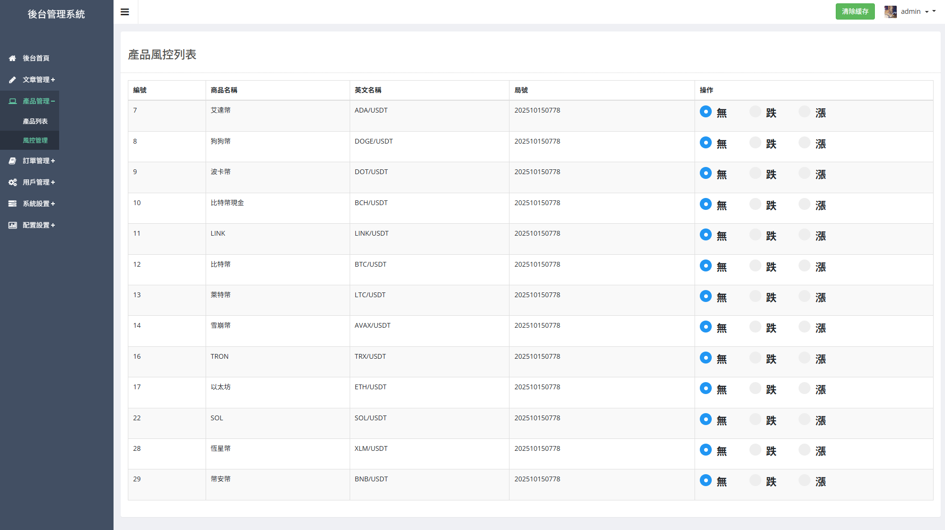Select 漲 radio for DOGE/USDT row
Image resolution: width=945 pixels, height=530 pixels.
[804, 143]
